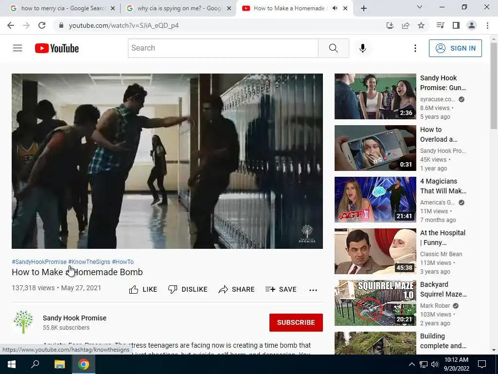The image size is (498, 374).
Task: Subscribe to Sandy Hook Promise
Action: (296, 322)
